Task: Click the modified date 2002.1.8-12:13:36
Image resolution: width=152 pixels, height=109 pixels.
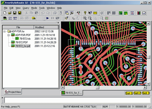Action: coord(44,31)
